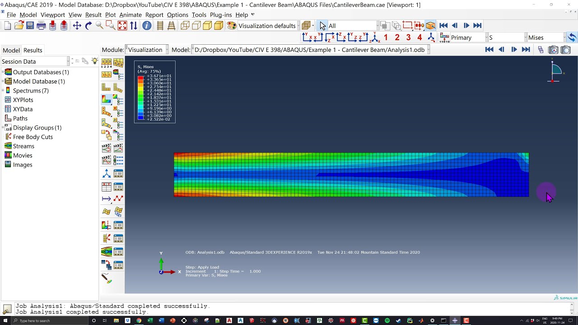578x325 pixels.
Task: Apply view number 3
Action: [x=408, y=37]
